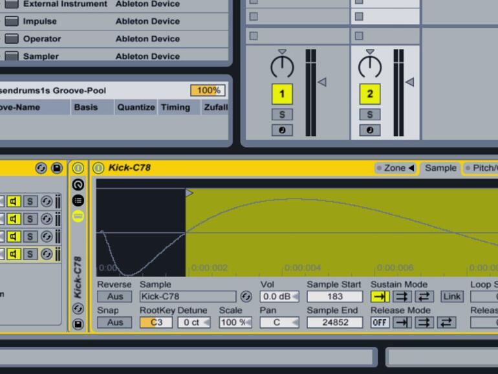
Task: Click the RootKey C3 field
Action: (156, 322)
